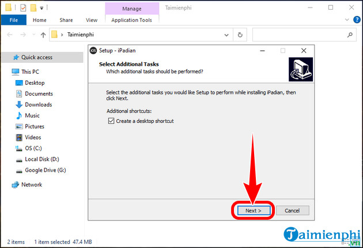Switch to the Home ribbon tab
The image size is (363, 248).
(40, 20)
